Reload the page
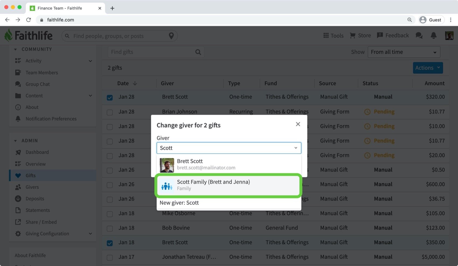Screen dimensions: 458x266 28,20
